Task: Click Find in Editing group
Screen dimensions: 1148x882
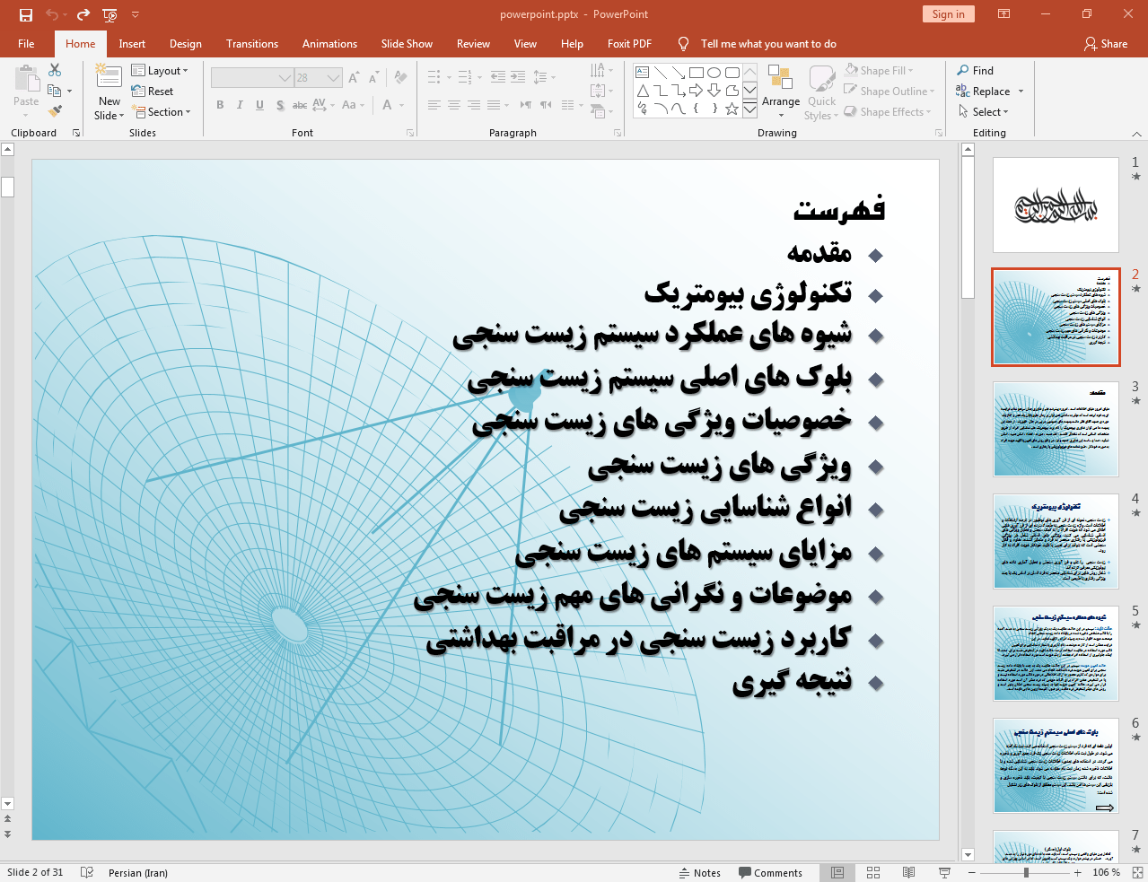Action: [975, 70]
